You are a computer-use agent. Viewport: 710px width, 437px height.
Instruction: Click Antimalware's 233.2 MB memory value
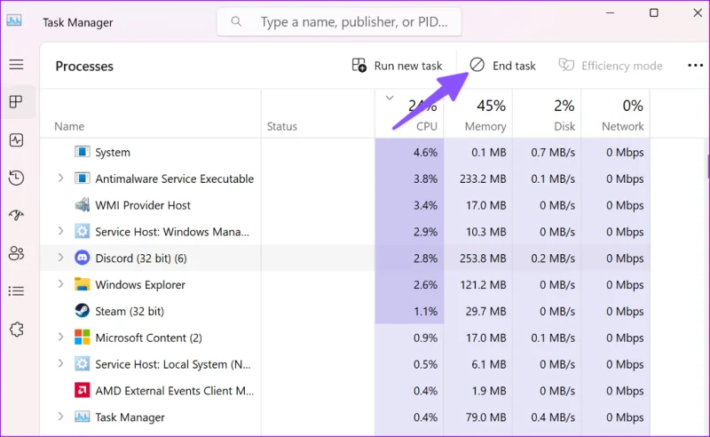tap(483, 179)
